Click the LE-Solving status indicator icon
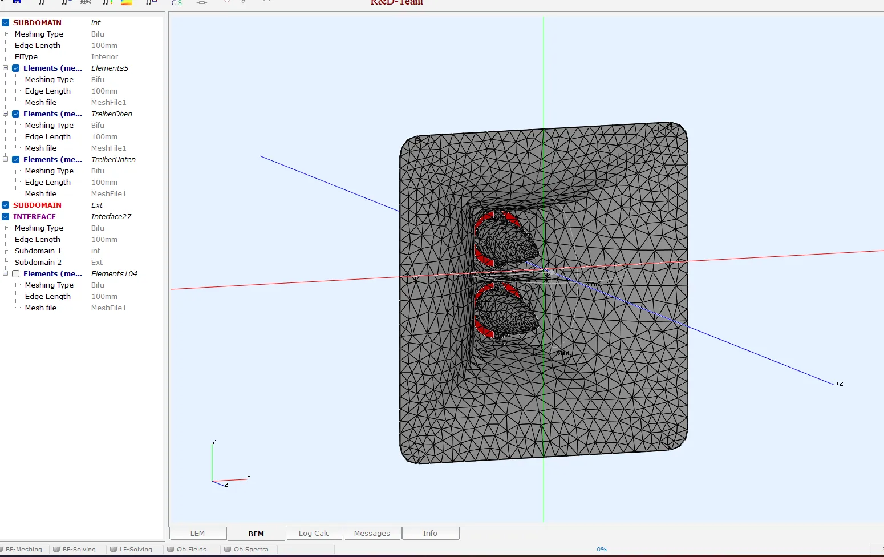Screen dimensions: 884x557 click(x=113, y=550)
